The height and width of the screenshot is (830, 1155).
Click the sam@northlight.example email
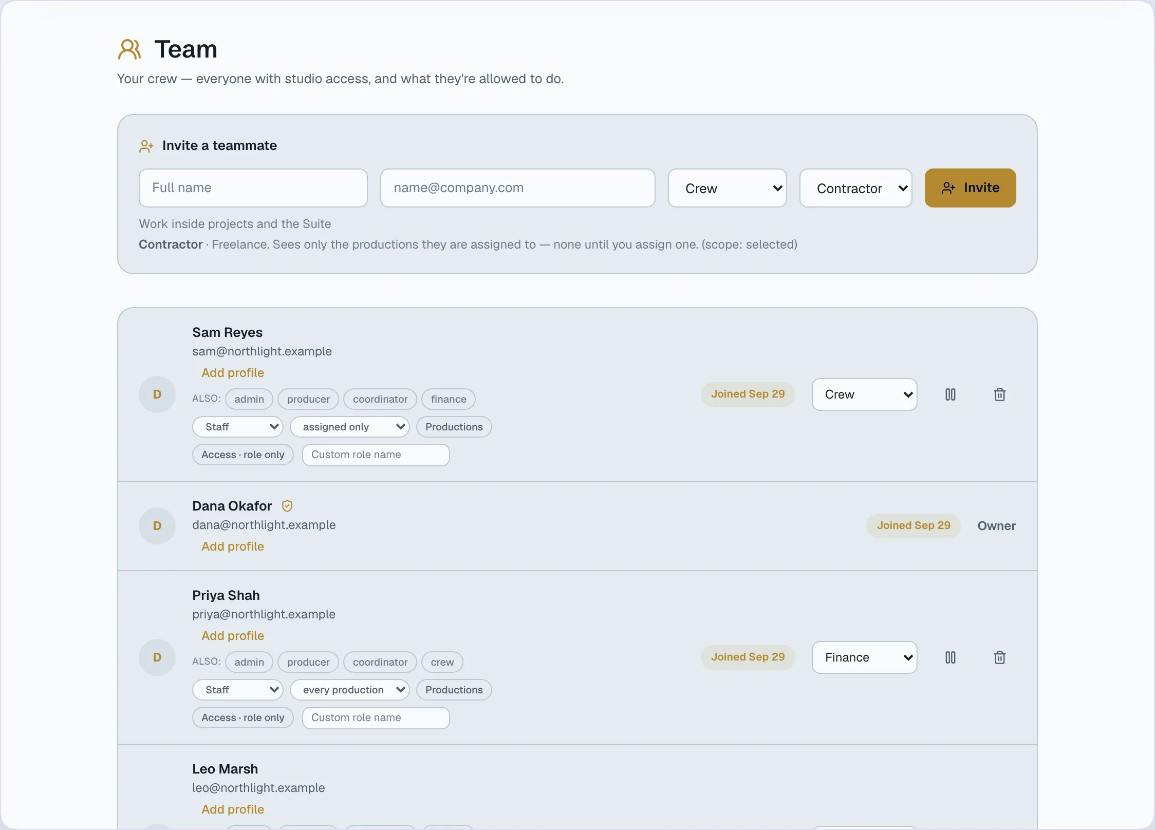262,351
